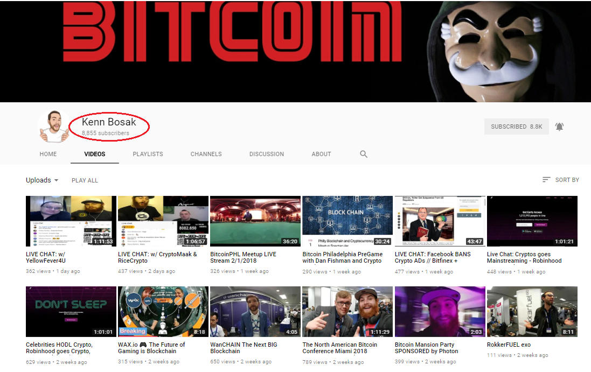Click the BITCOIN channel banner image
This screenshot has width=591, height=372.
(x=295, y=51)
